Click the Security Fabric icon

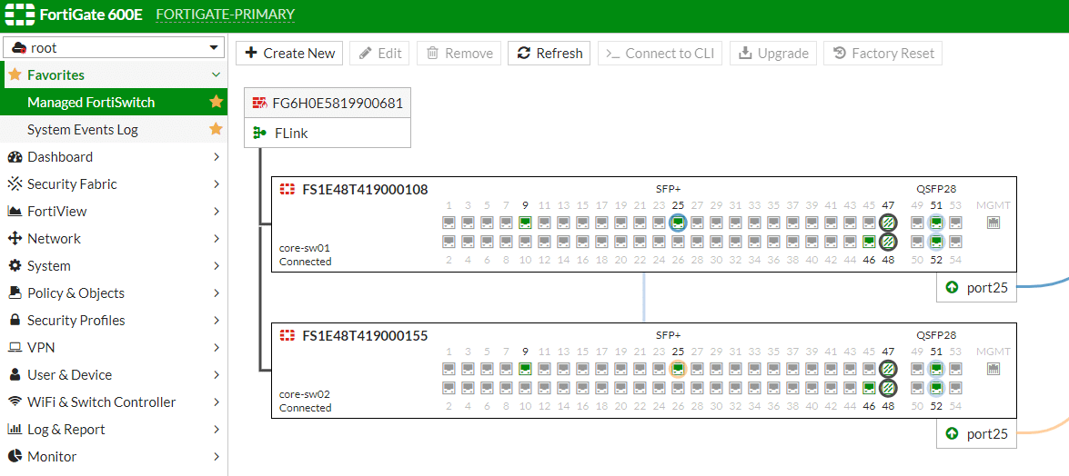15,183
